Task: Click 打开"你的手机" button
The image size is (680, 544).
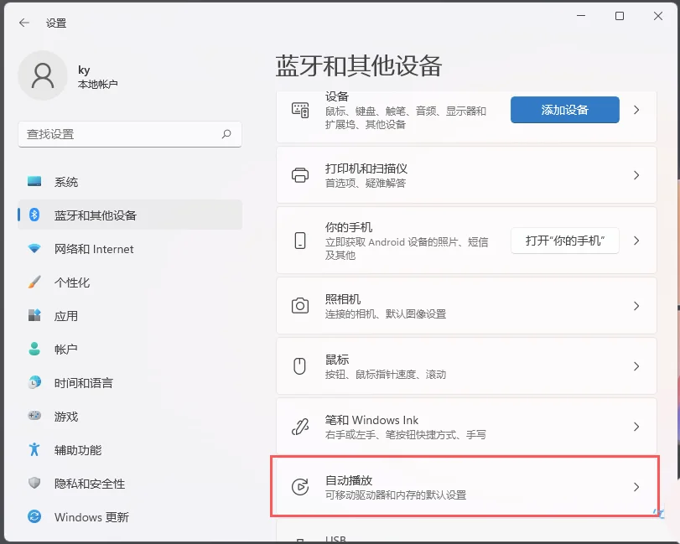Action: 564,240
